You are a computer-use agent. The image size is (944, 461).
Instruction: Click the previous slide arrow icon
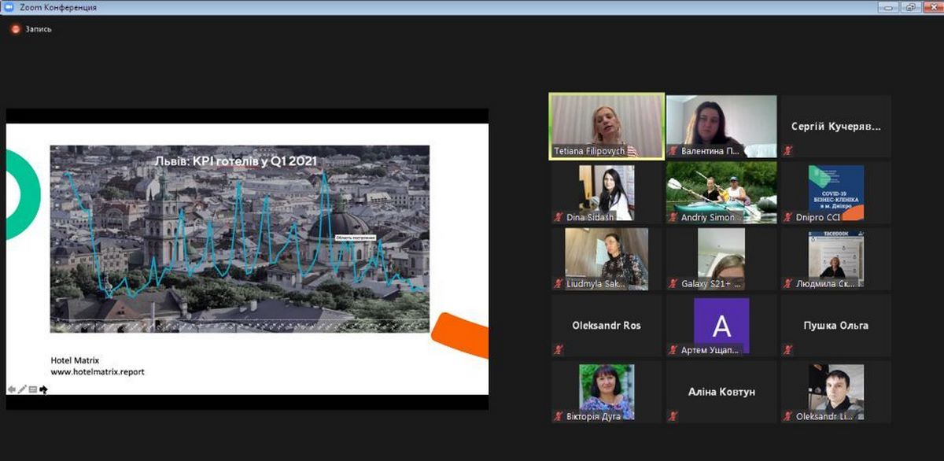(12, 389)
